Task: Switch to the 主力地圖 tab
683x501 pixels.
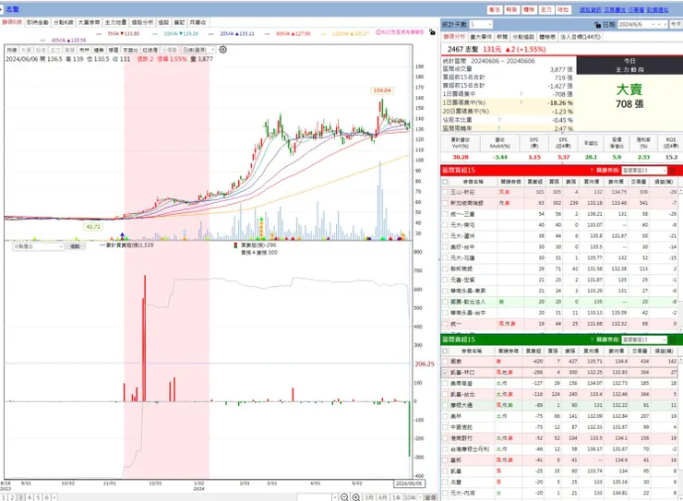Action: pyautogui.click(x=116, y=22)
